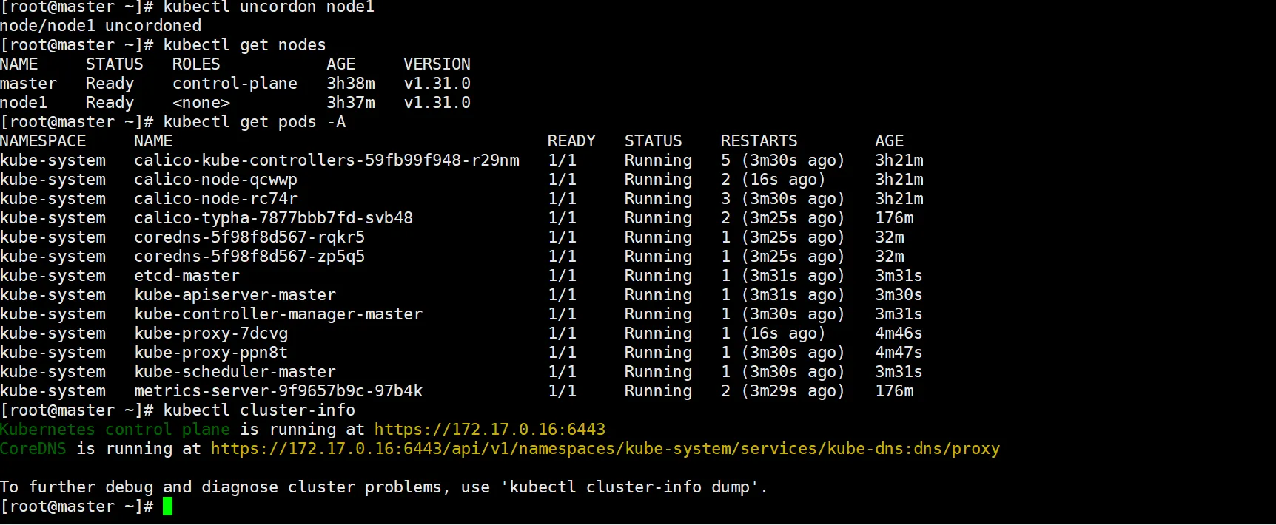Click the 'control-plane' role of master node

click(235, 84)
